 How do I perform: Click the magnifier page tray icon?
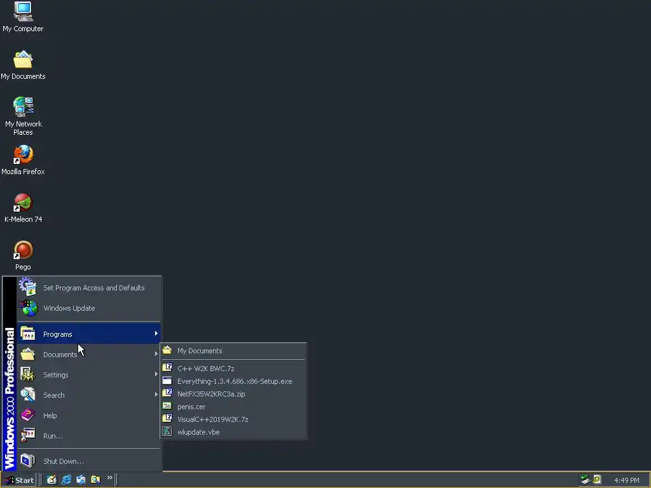pyautogui.click(x=597, y=480)
